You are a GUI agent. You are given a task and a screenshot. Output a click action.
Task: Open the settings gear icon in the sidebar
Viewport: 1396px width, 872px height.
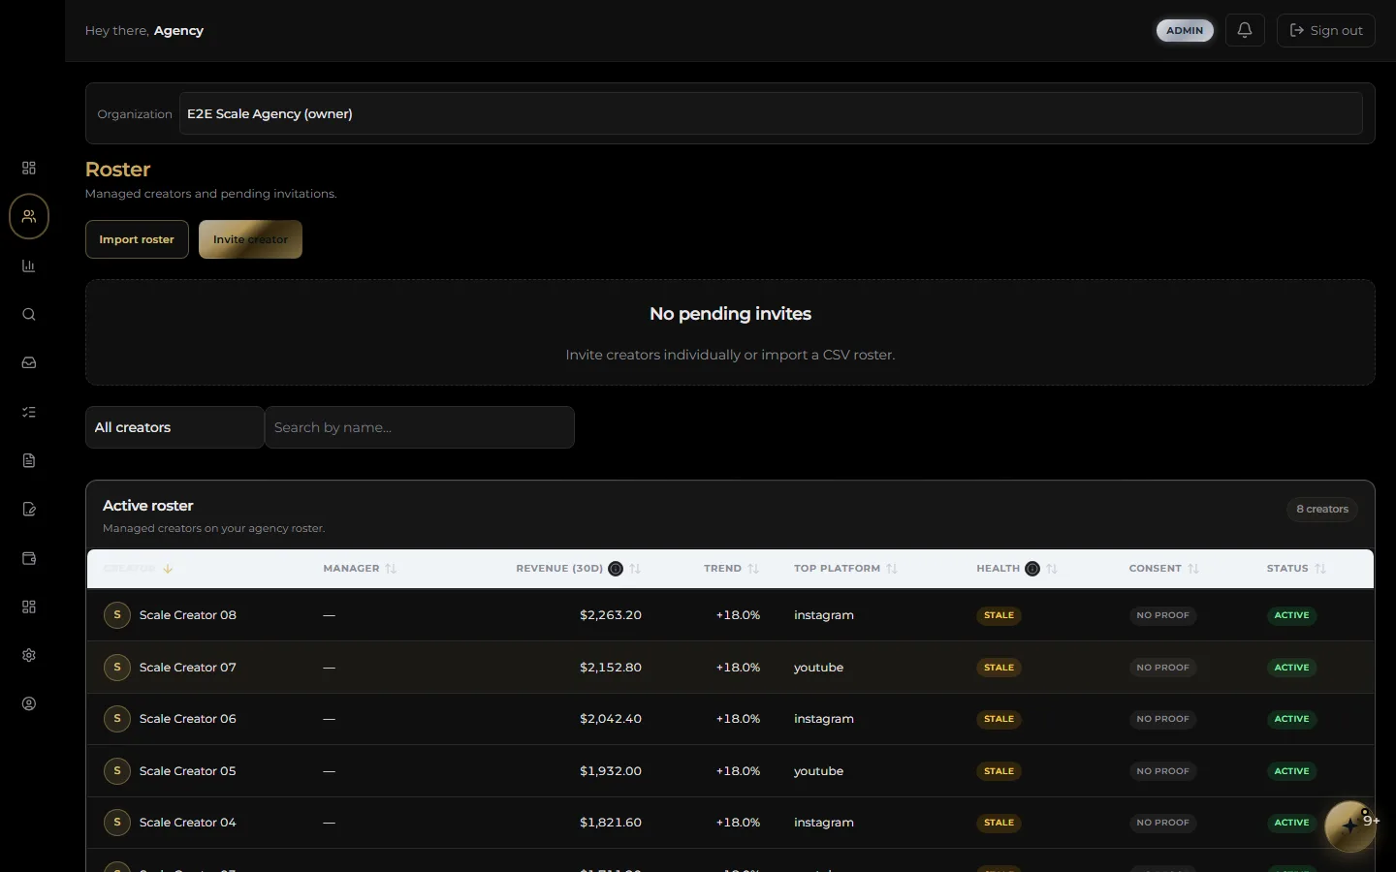pos(29,655)
